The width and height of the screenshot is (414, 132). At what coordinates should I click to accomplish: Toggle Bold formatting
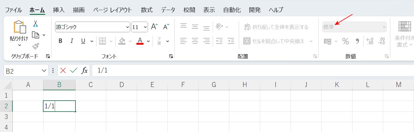coord(60,41)
